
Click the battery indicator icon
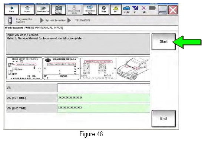pyautogui.click(x=152, y=8)
